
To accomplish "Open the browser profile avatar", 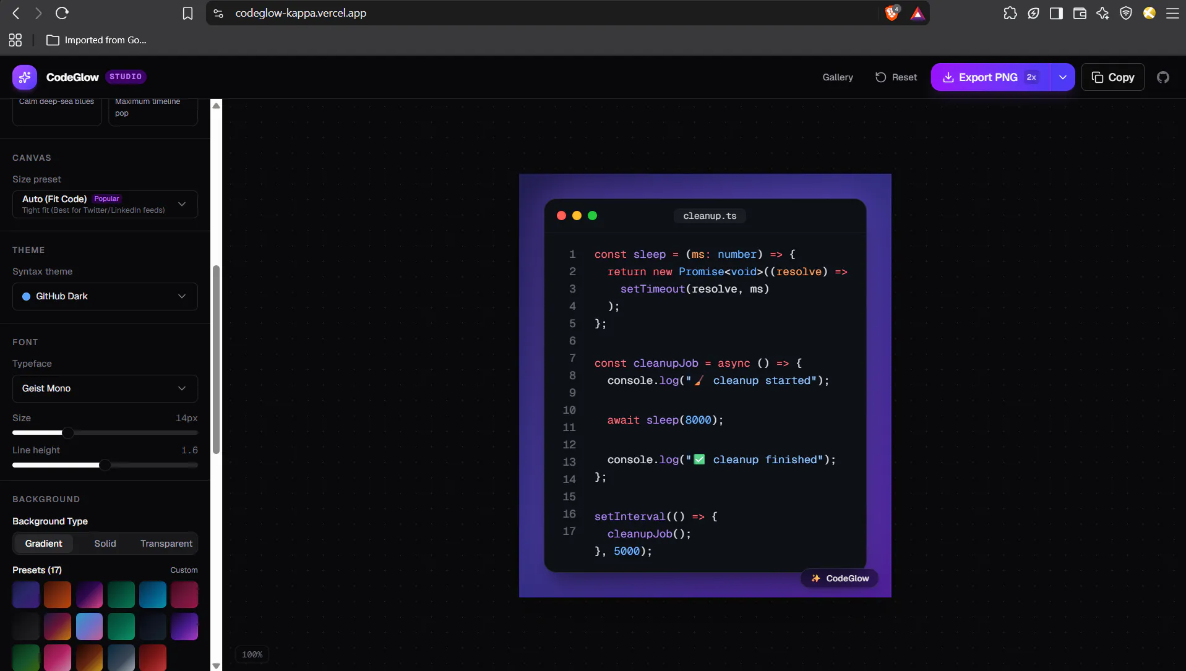I will coord(1149,13).
